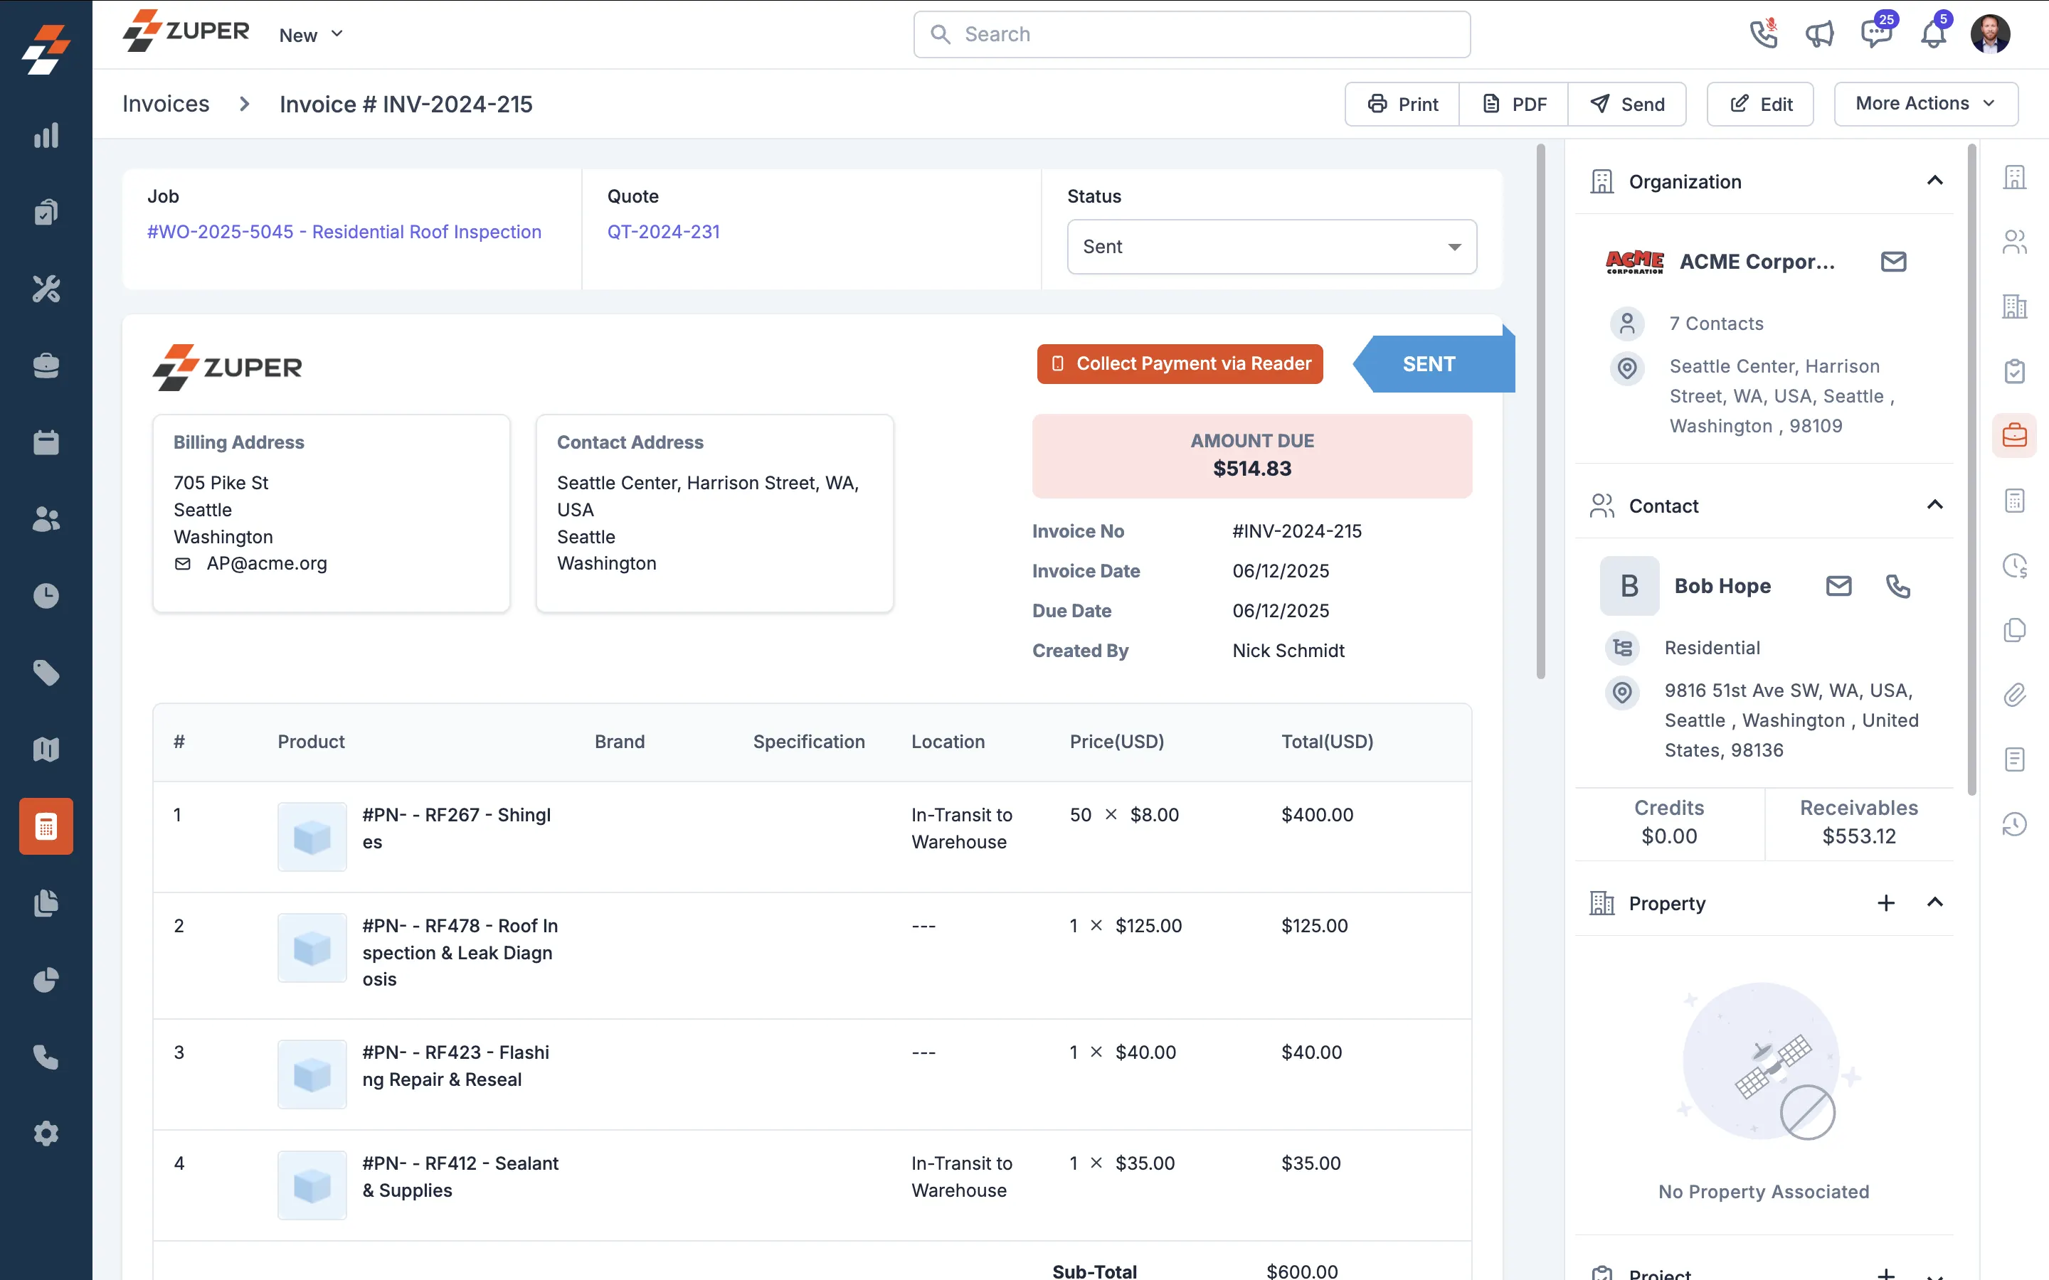Open the notifications bell
This screenshot has width=2049, height=1280.
(1934, 35)
